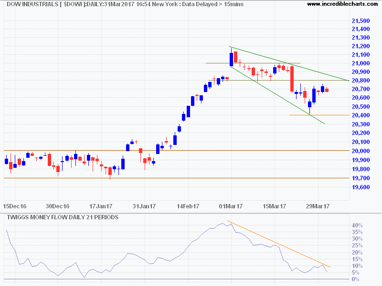Click the 20,600 price axis label
382x286 pixels.
point(361,98)
